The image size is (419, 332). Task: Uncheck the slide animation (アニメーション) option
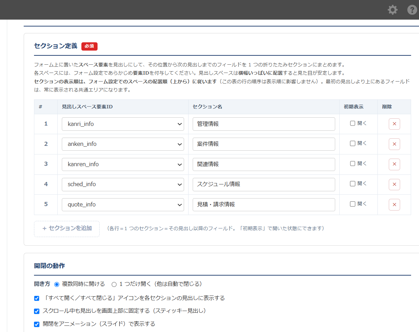pyautogui.click(x=37, y=324)
